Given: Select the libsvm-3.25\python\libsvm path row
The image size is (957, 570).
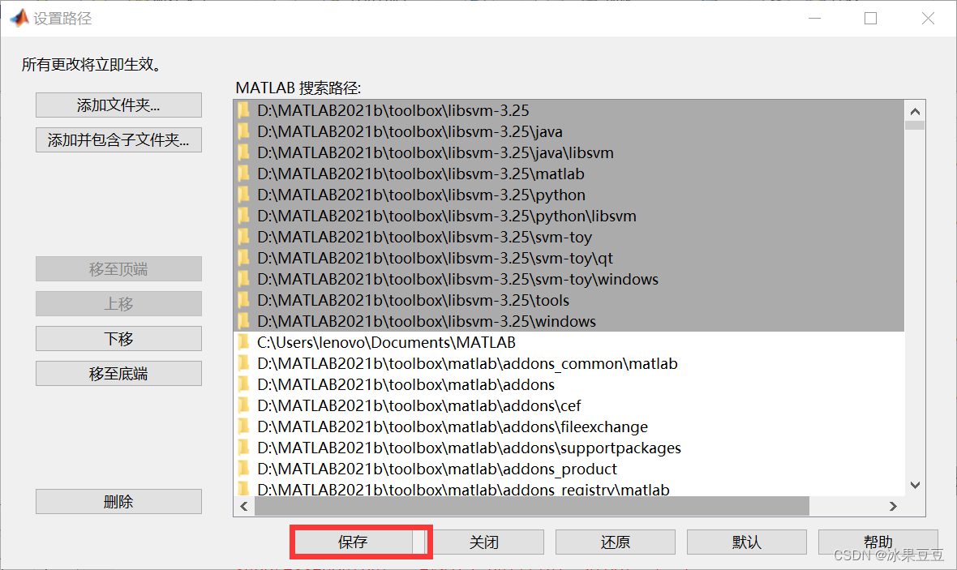Looking at the screenshot, I should coord(569,216).
